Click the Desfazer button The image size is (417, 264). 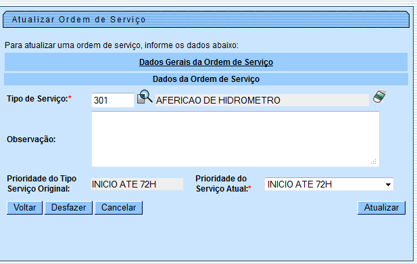68,208
